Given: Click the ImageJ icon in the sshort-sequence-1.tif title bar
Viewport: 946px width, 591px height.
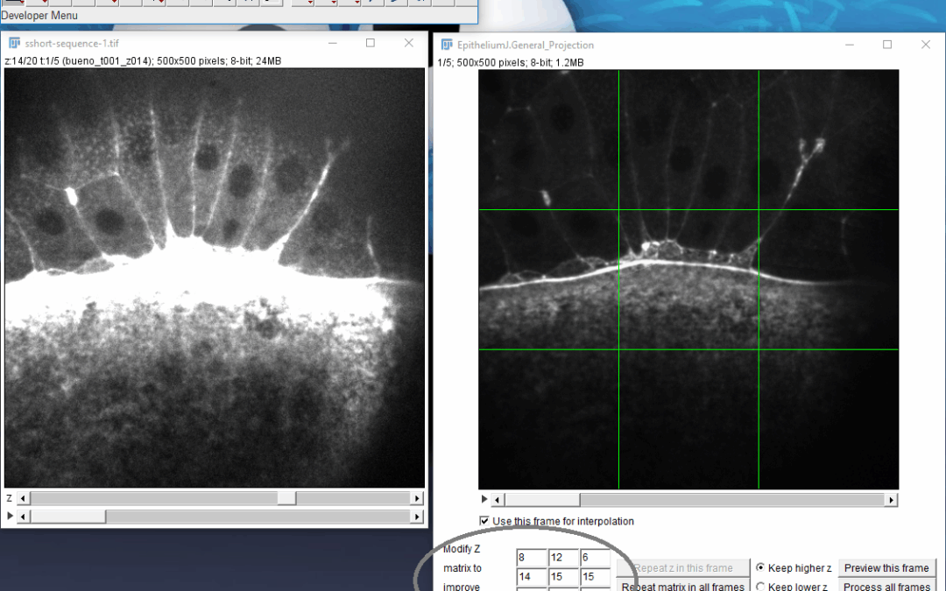Looking at the screenshot, I should coord(15,44).
